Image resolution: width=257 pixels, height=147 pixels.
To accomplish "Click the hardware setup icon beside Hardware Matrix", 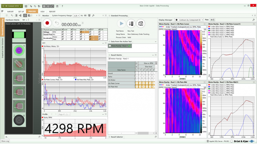I will coord(24,20).
